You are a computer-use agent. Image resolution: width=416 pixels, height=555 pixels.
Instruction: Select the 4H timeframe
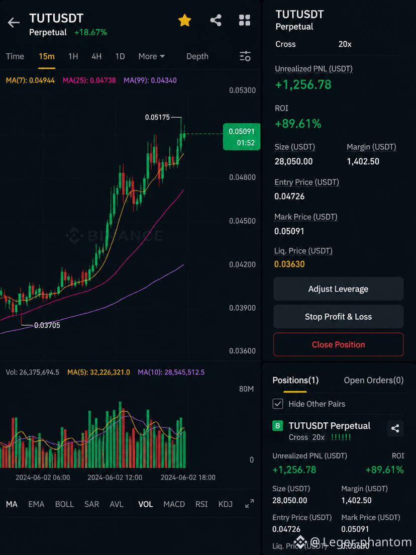pyautogui.click(x=96, y=56)
